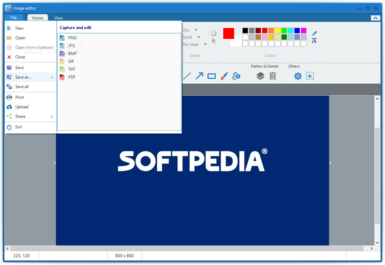
Task: Click the delete trash can icon
Action: pos(273,76)
